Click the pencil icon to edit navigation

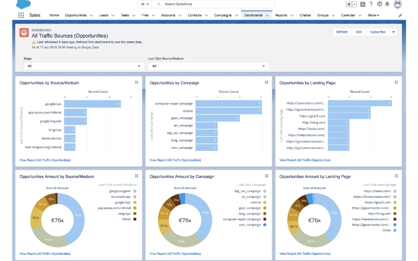coord(400,16)
